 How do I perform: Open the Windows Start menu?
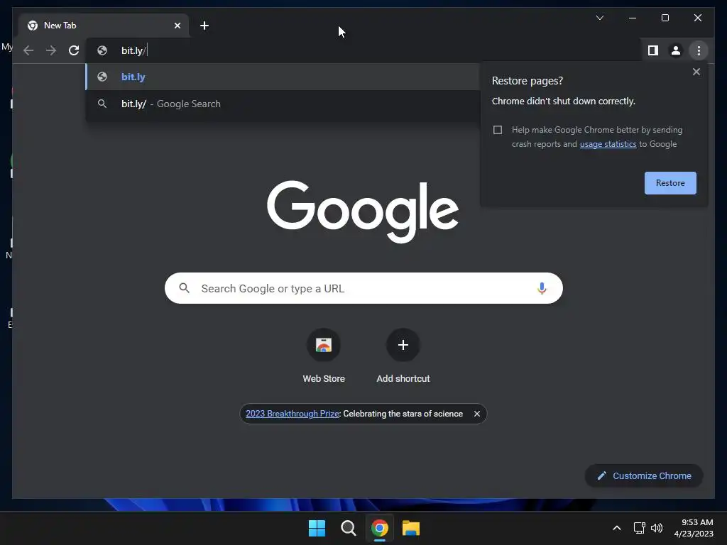coord(317,528)
